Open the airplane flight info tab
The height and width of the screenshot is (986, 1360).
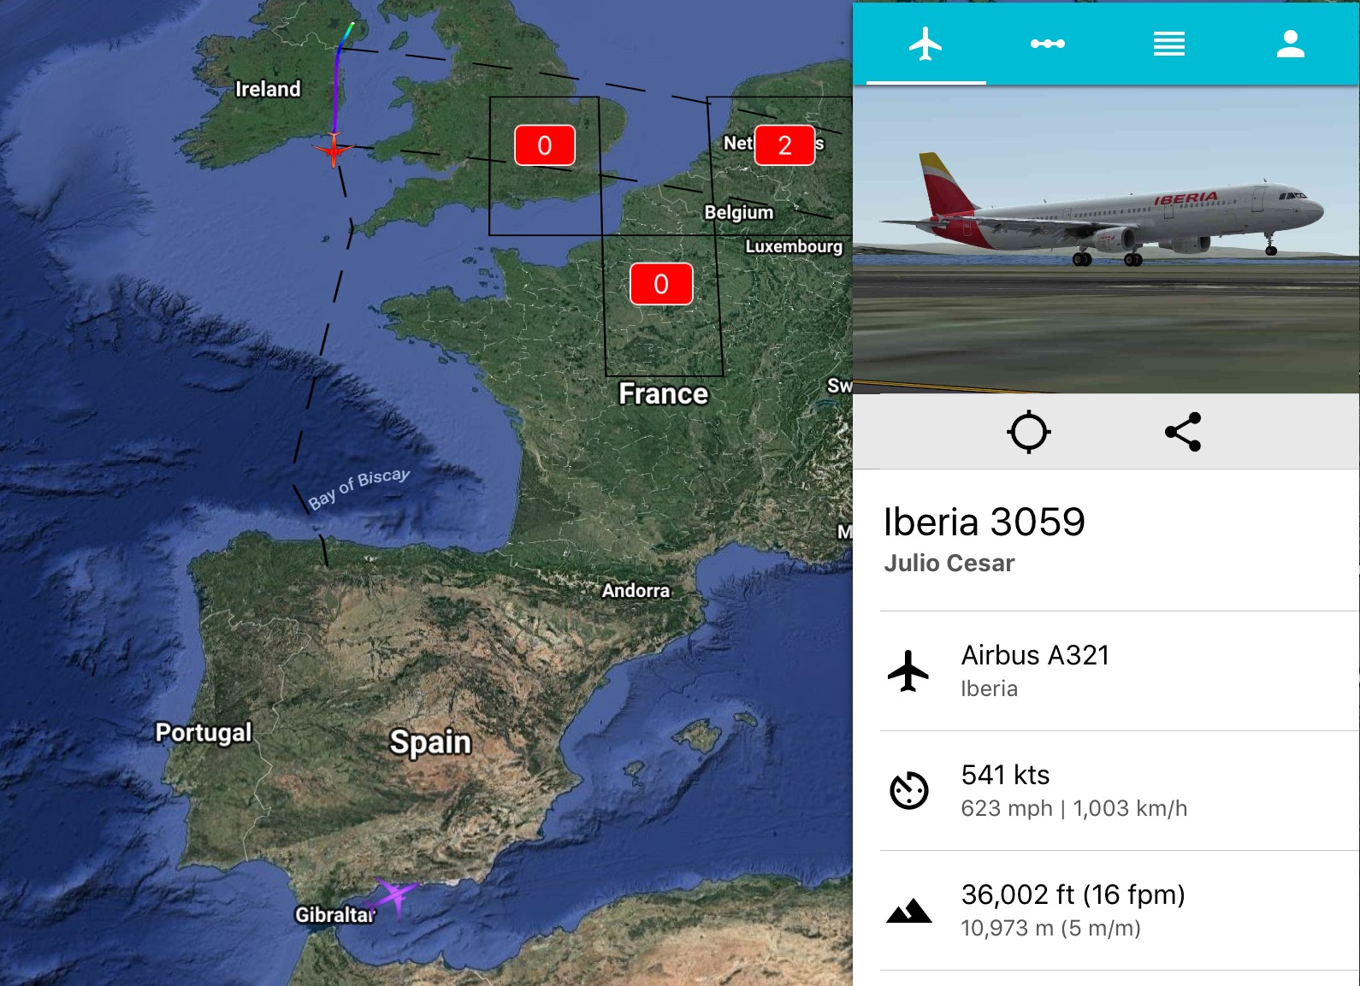[x=925, y=44]
